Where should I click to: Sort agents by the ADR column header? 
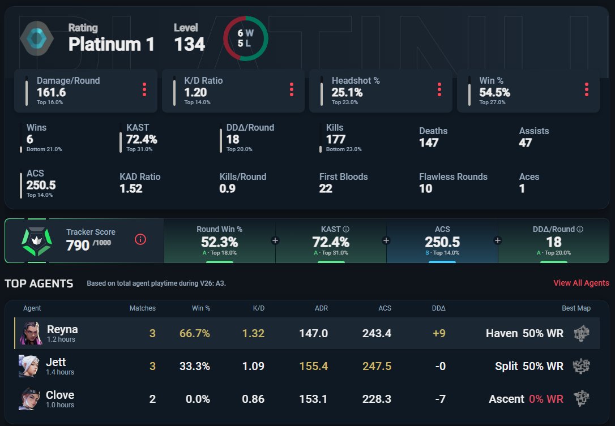pos(321,308)
